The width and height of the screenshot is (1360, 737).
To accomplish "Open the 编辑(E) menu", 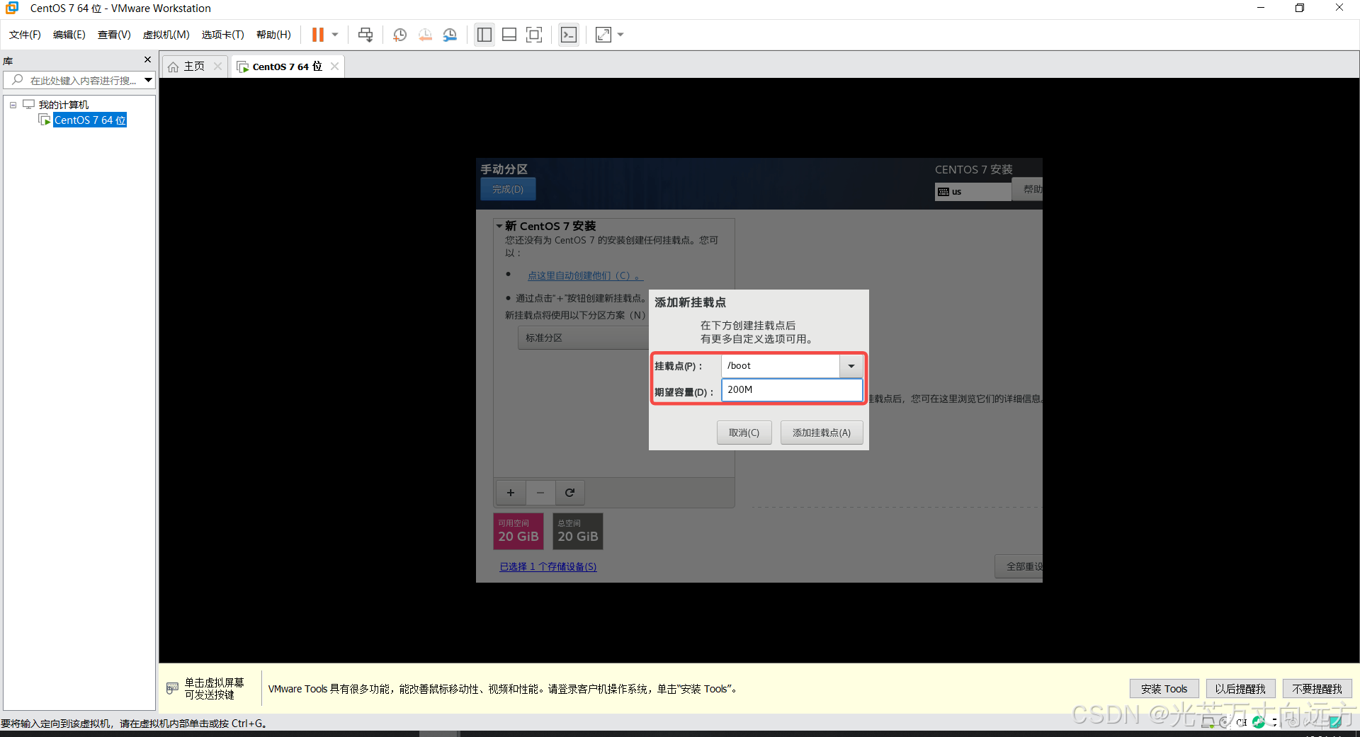I will pyautogui.click(x=69, y=35).
